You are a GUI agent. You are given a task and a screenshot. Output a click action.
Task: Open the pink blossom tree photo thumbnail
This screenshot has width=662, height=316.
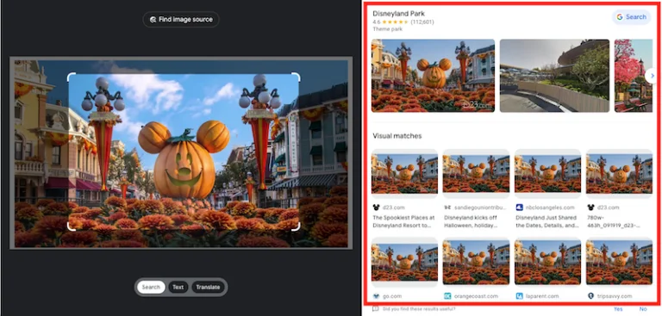pos(634,76)
